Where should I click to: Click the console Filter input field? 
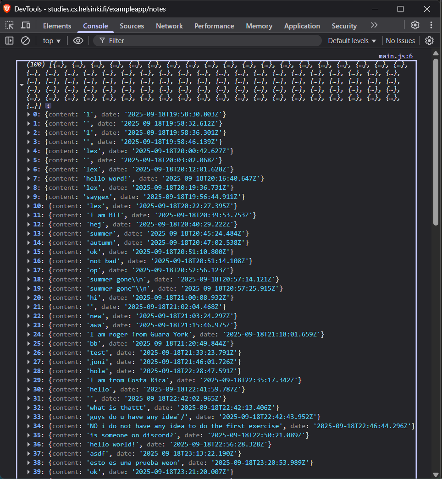coord(206,41)
